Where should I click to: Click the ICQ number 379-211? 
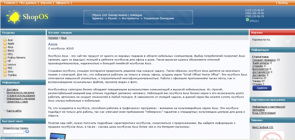[x=254, y=21]
